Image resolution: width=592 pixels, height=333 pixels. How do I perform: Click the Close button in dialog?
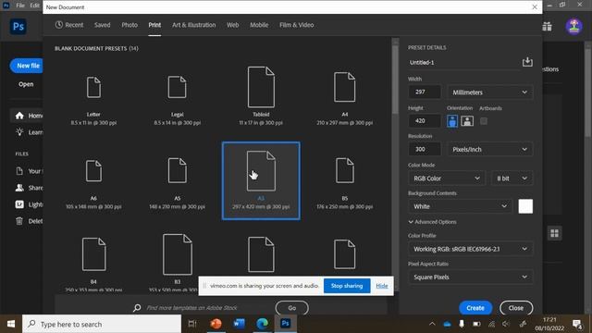(516, 308)
